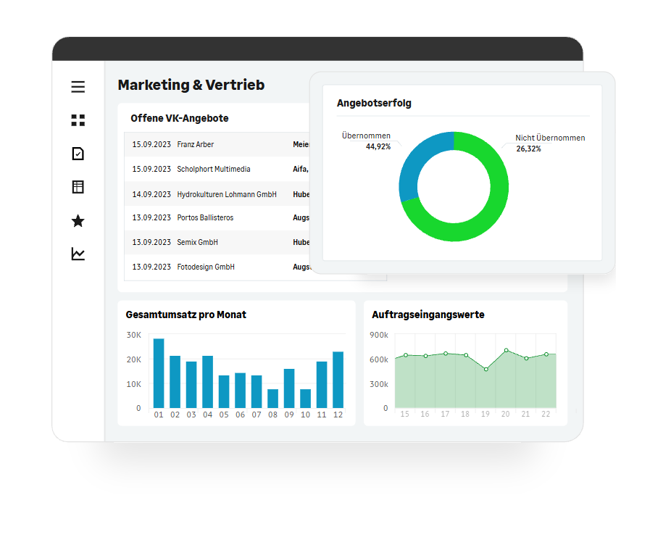
Task: Click the data point at week 19
Action: pyautogui.click(x=485, y=369)
